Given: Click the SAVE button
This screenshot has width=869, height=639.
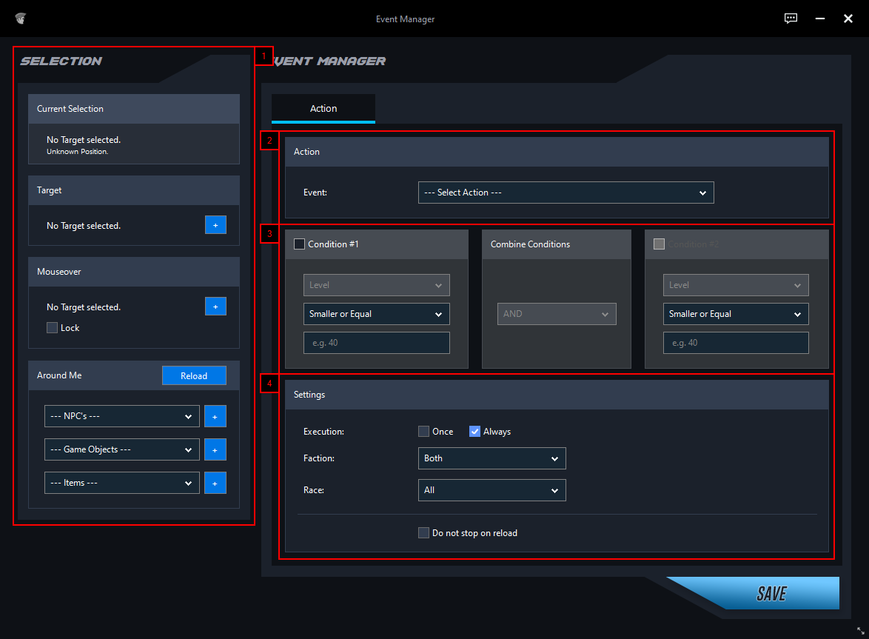Looking at the screenshot, I should [771, 594].
